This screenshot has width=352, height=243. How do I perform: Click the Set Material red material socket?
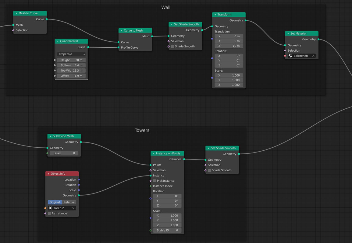click(x=285, y=56)
